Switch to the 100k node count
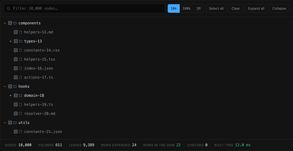 (187, 8)
